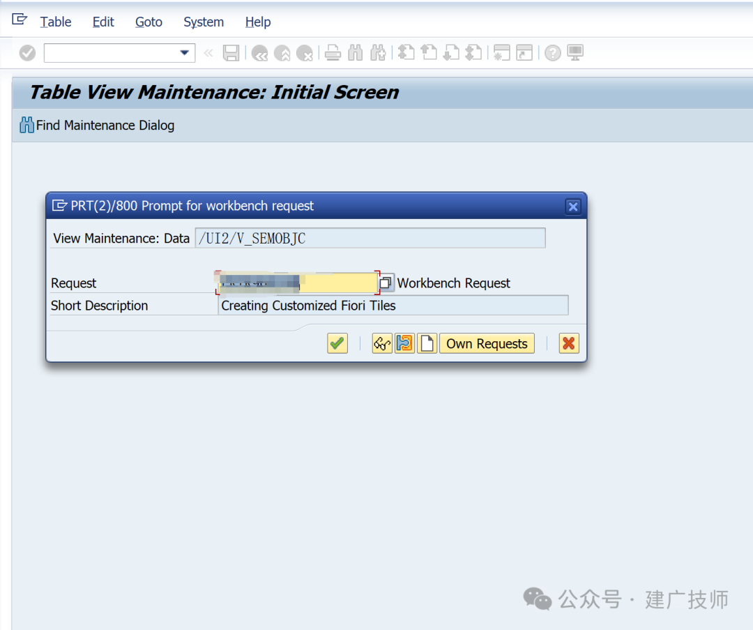Click the Object Directory Entry icon
The width and height of the screenshot is (753, 630).
[x=405, y=343]
